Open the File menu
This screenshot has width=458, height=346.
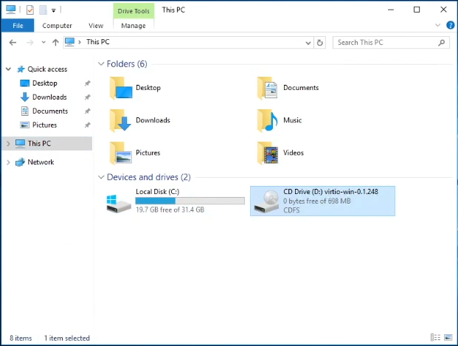[18, 25]
